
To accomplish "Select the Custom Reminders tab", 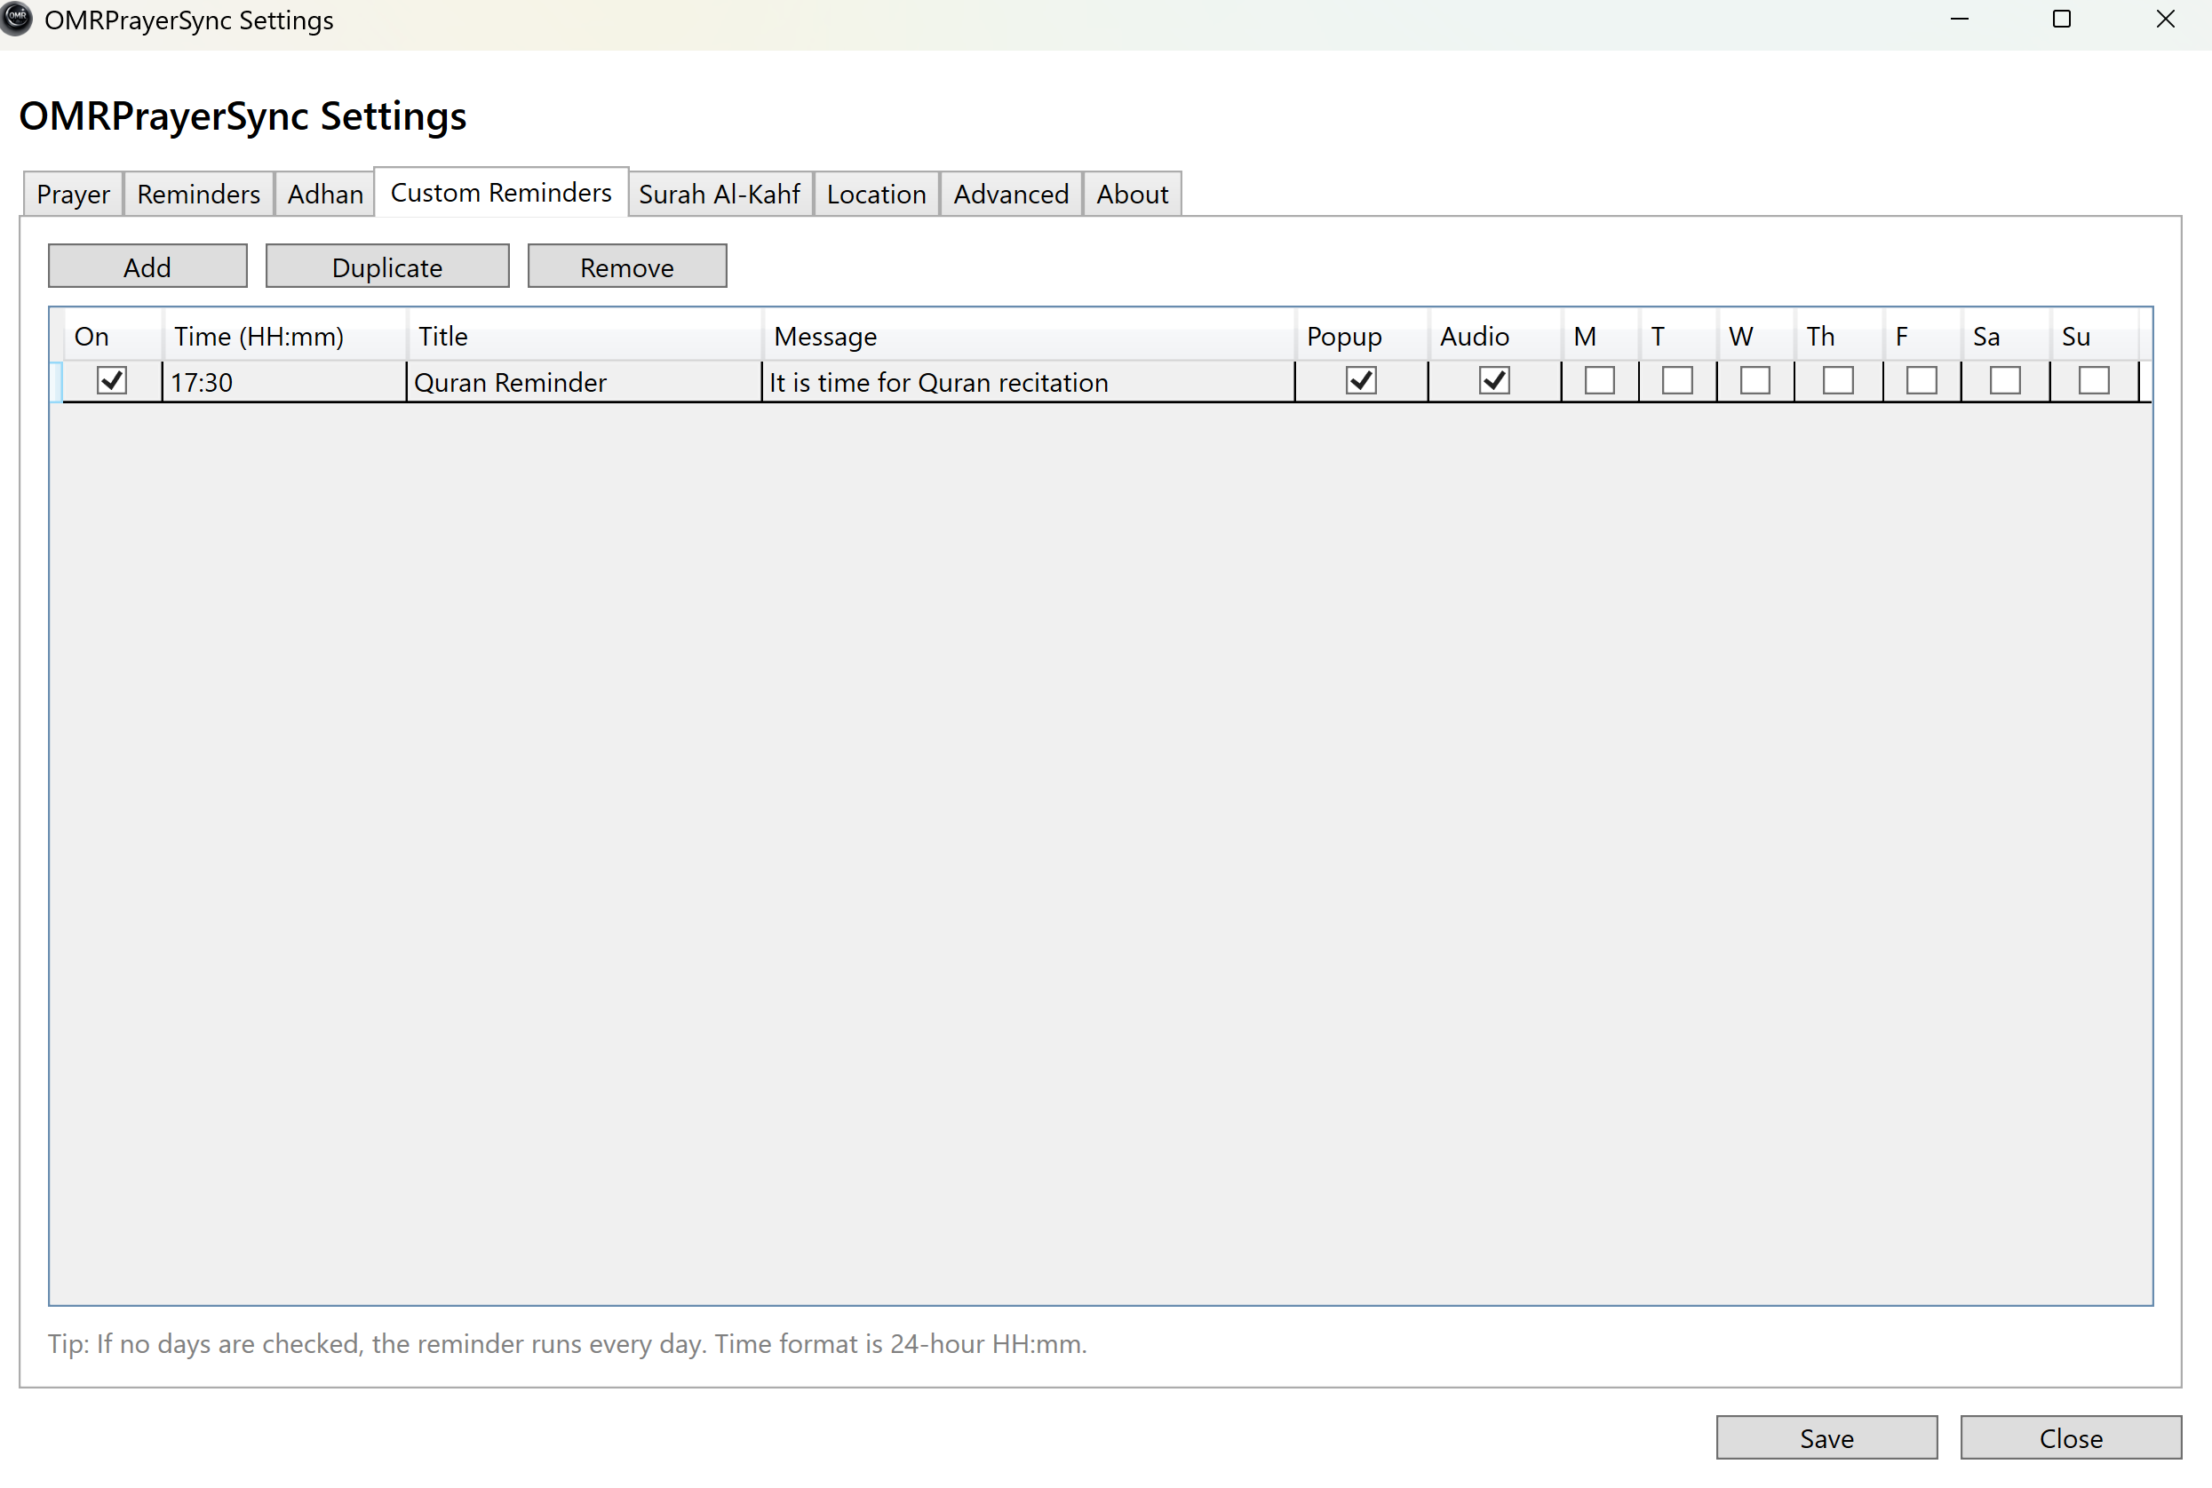I will click(x=501, y=192).
